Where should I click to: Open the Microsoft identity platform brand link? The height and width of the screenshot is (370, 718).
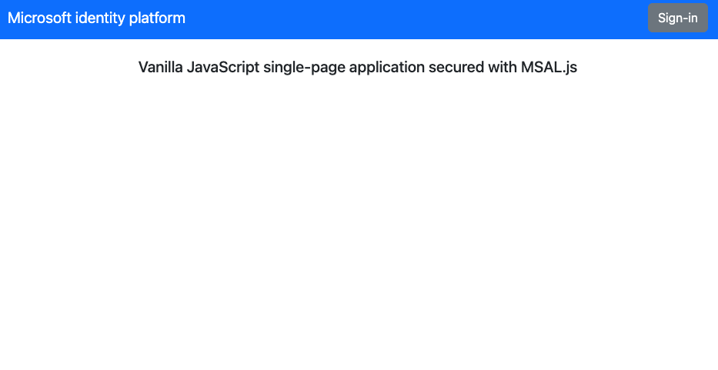(x=96, y=18)
